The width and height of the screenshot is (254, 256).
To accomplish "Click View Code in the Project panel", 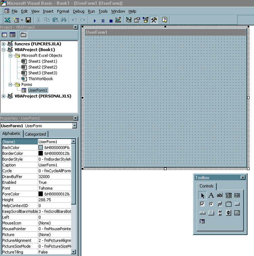I will (4, 35).
